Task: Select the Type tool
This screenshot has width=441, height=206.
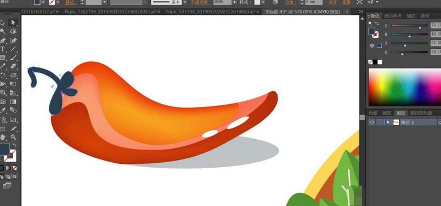Action: [3, 49]
